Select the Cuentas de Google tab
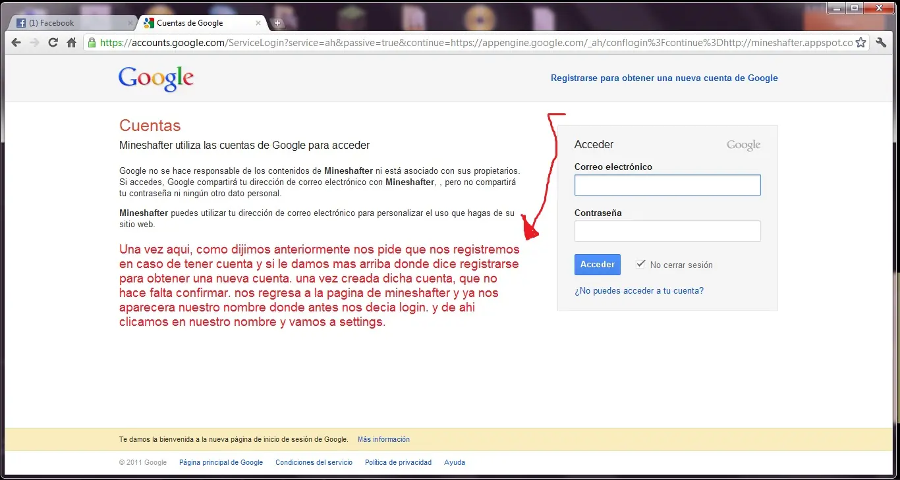Viewport: 900px width, 480px height. [x=200, y=23]
